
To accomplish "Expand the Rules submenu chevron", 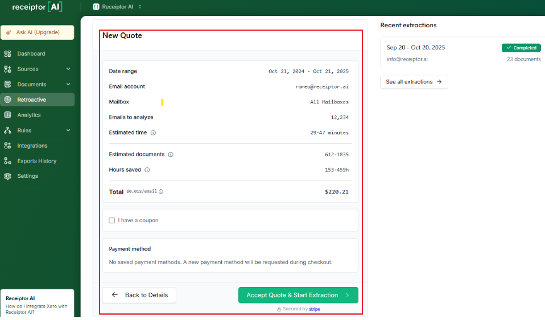I will 68,130.
